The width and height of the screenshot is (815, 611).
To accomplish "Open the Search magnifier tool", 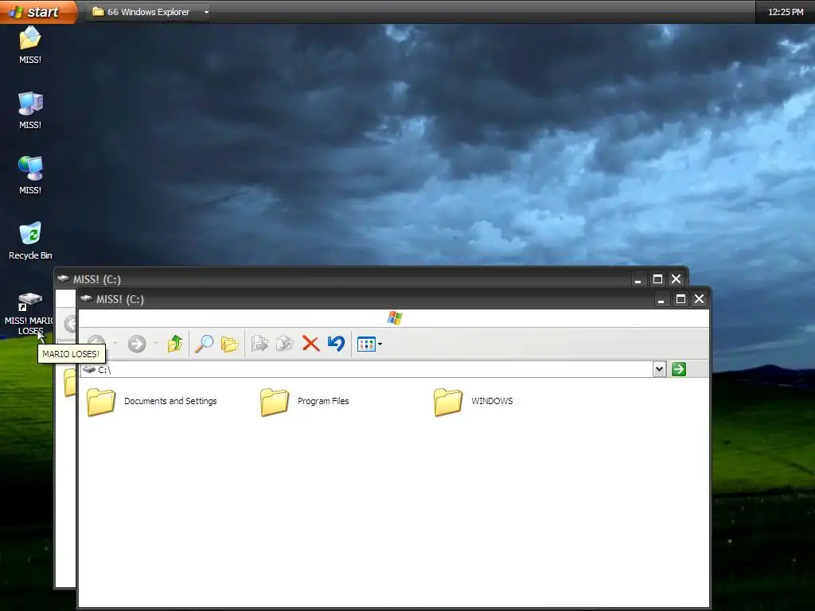I will pos(204,344).
